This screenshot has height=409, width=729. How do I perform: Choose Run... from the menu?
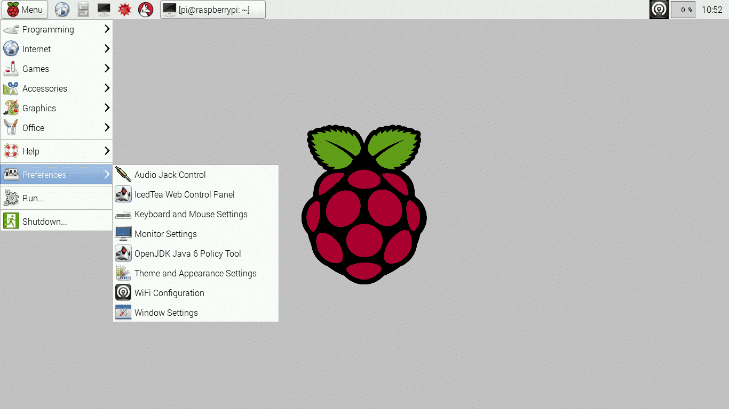coord(57,198)
